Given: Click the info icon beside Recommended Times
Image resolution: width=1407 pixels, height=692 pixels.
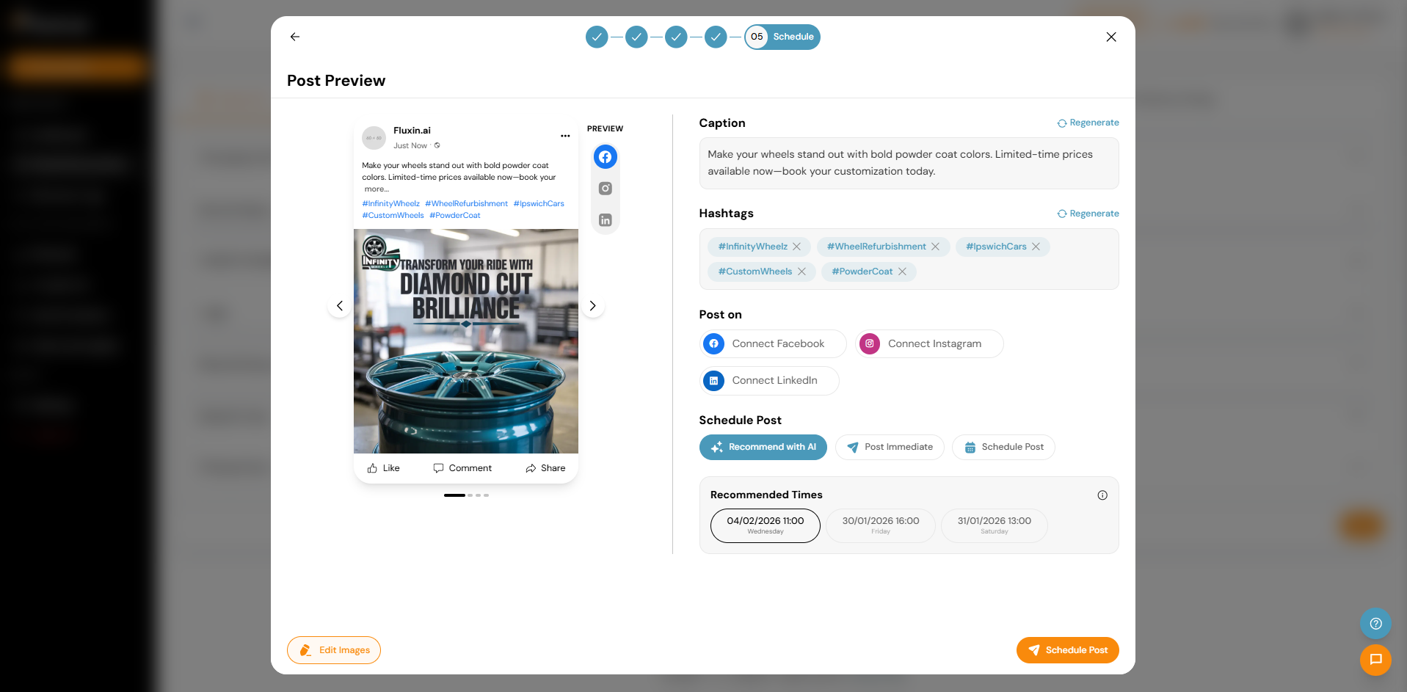Looking at the screenshot, I should [x=1102, y=495].
